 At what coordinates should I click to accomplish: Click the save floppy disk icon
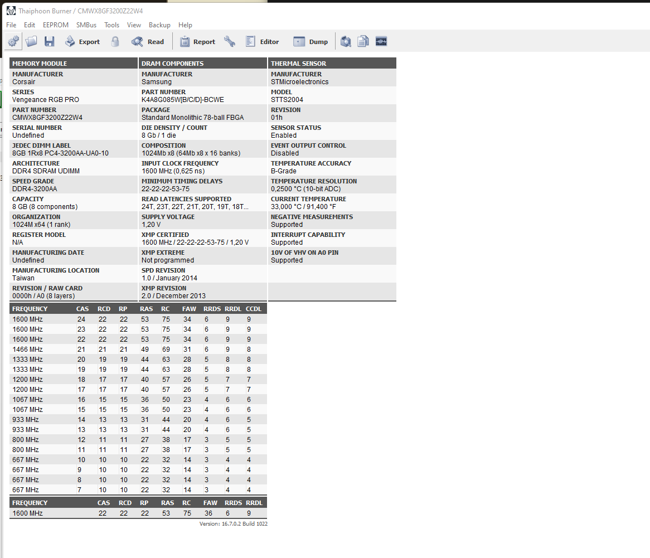point(50,41)
